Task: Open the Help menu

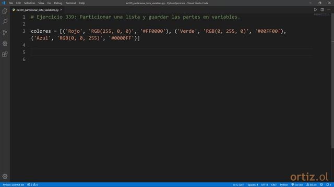Action: pos(82,3)
